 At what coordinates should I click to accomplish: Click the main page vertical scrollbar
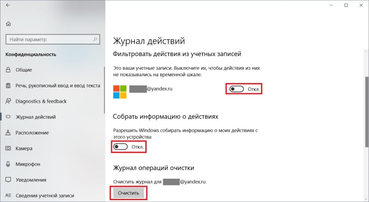click(x=366, y=112)
